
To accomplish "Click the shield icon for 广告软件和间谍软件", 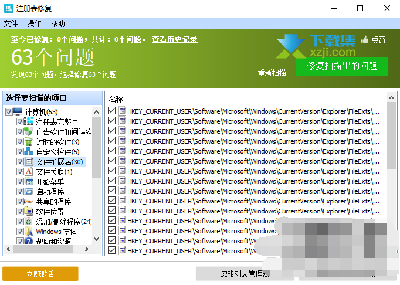I will 29,131.
